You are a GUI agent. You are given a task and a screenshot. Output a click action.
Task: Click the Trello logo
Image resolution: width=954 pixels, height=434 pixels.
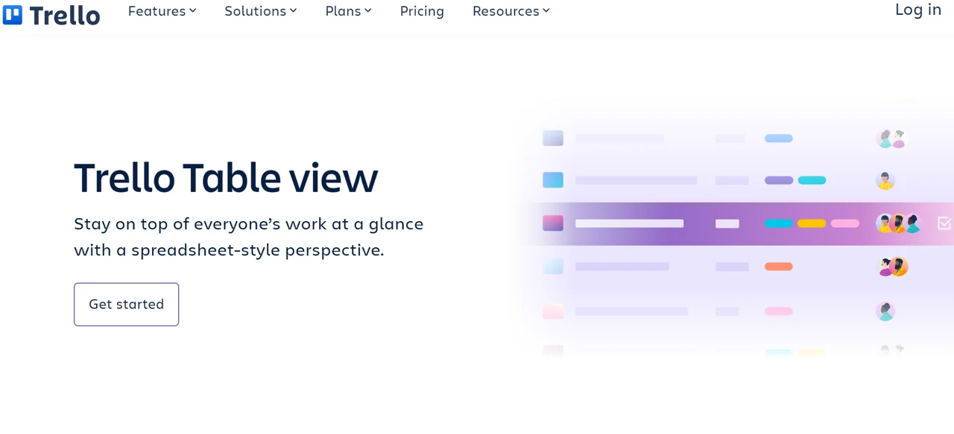pos(51,14)
